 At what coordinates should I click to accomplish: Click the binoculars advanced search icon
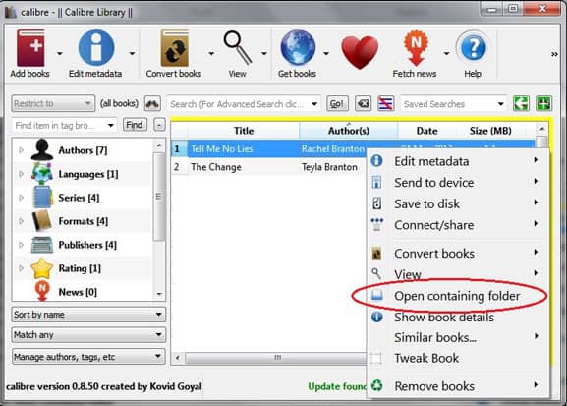point(152,104)
